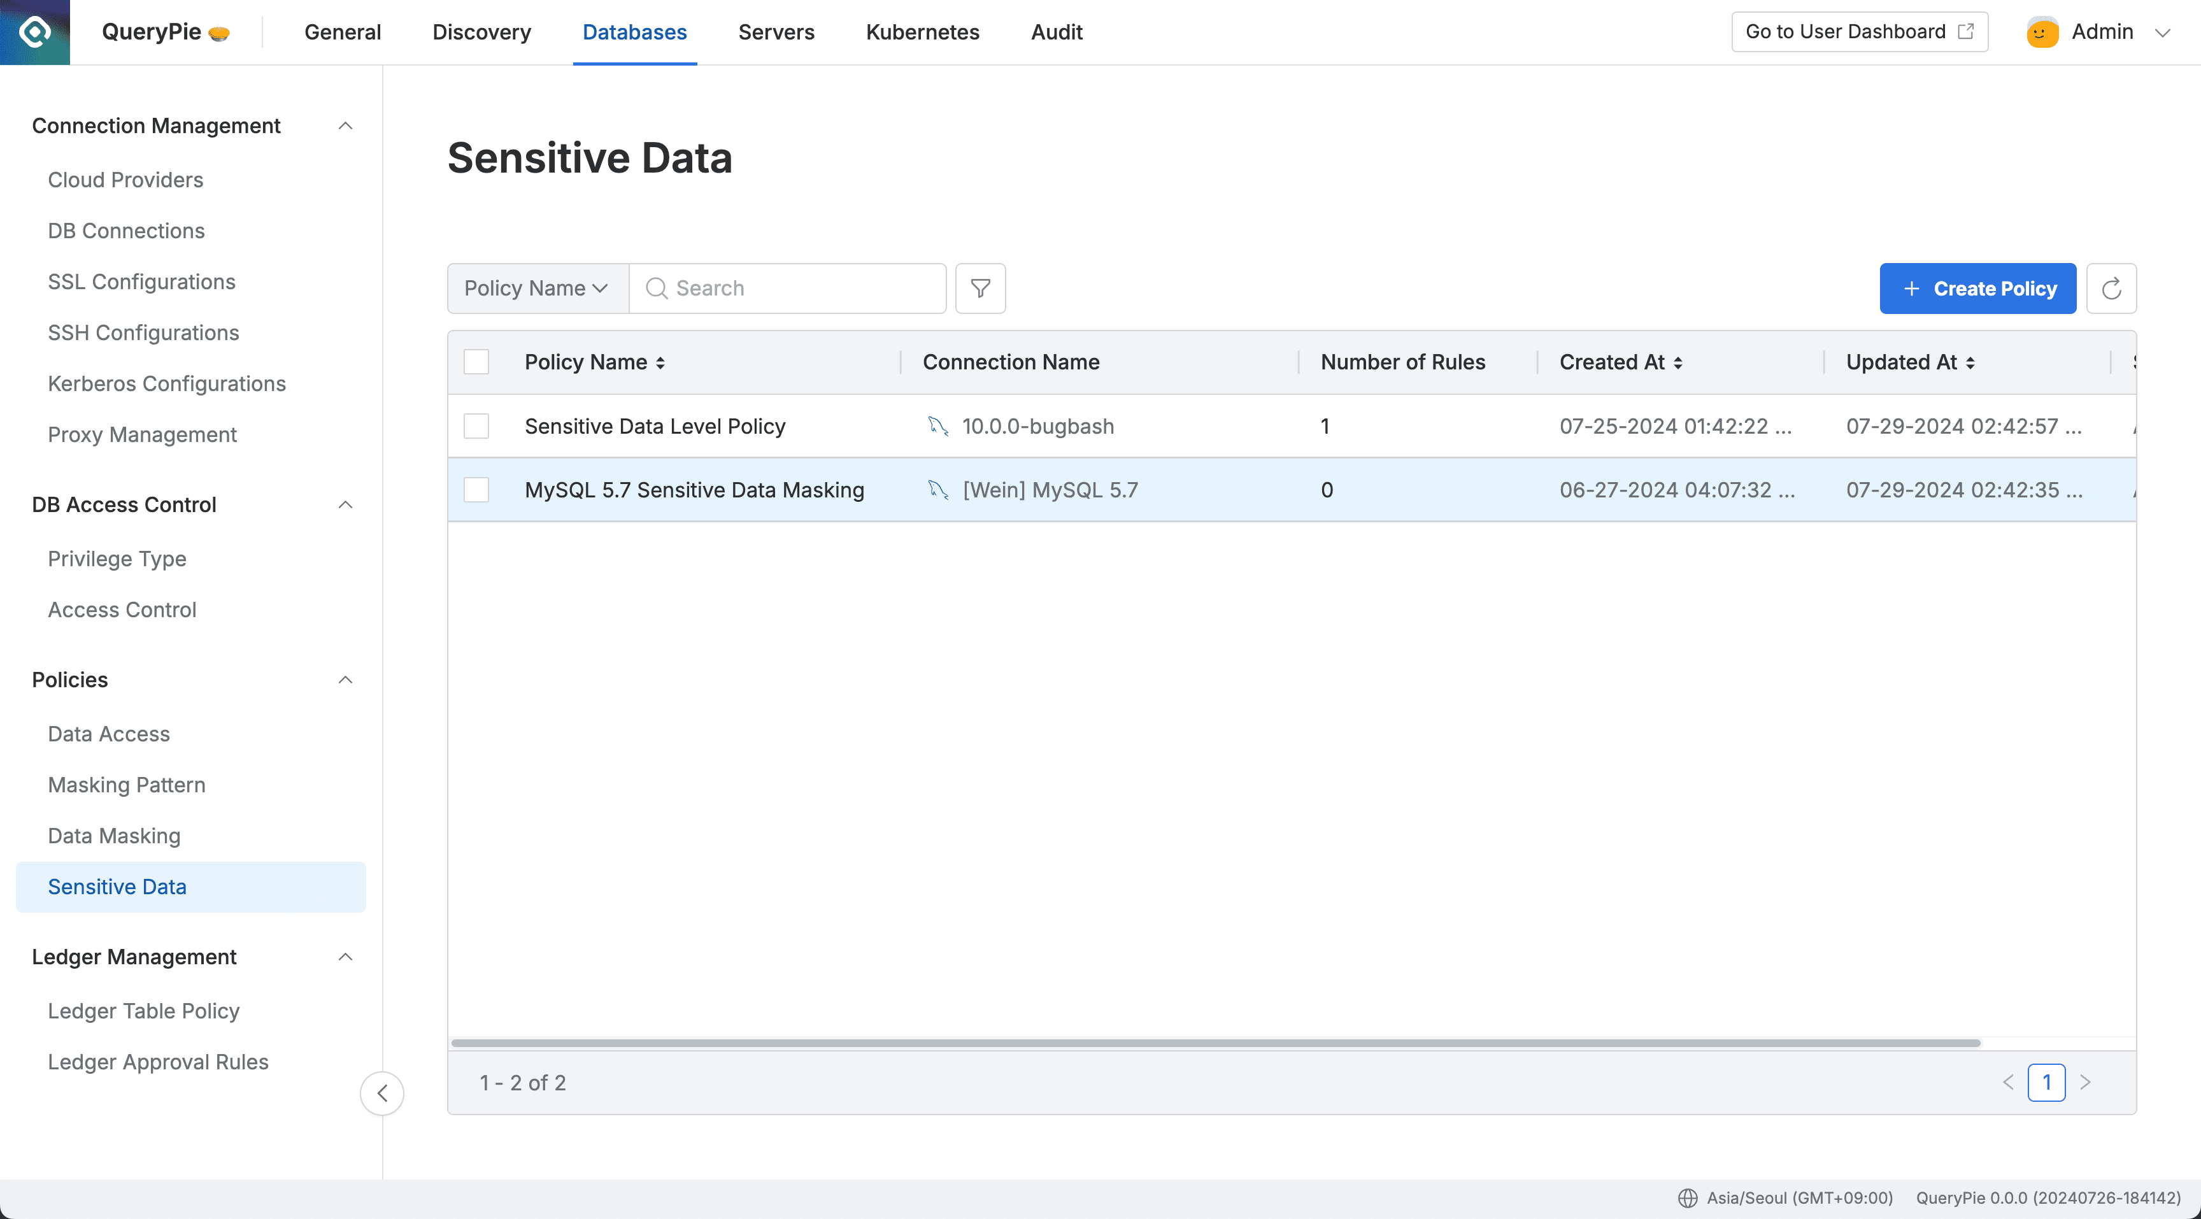Switch to the Servers tab
The image size is (2201, 1219).
pyautogui.click(x=776, y=32)
